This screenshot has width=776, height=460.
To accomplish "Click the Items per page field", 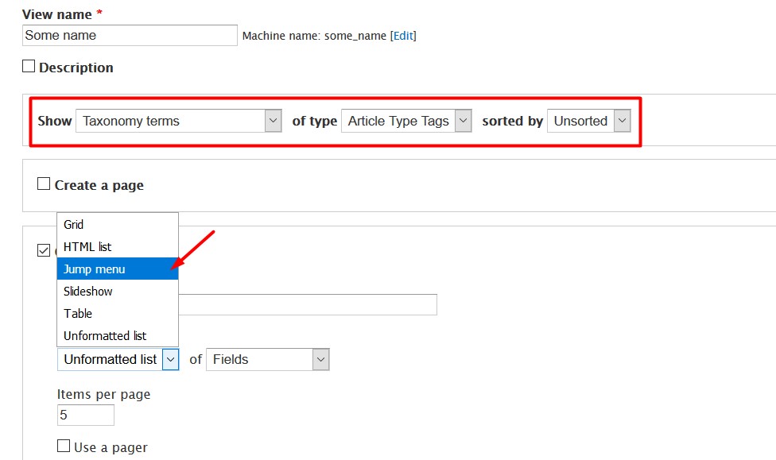I will coord(86,415).
